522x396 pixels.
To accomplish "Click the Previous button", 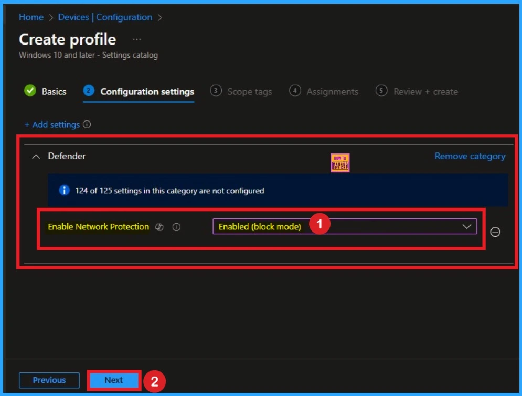I will click(x=49, y=380).
